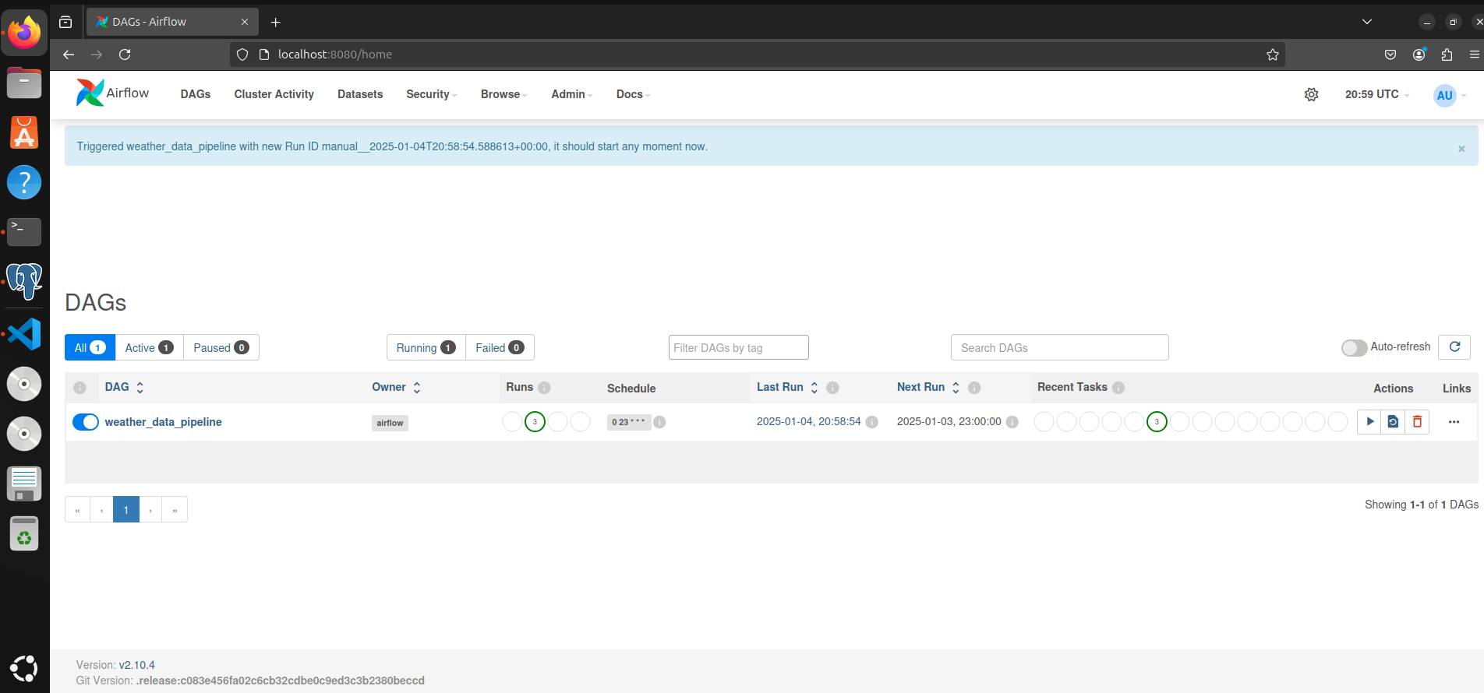Open the Docs dropdown menu

click(633, 94)
